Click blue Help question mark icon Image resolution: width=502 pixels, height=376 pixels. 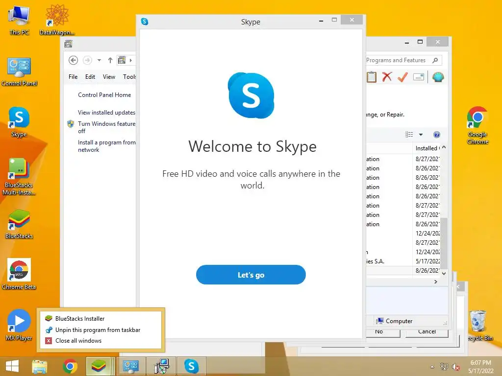point(437,135)
